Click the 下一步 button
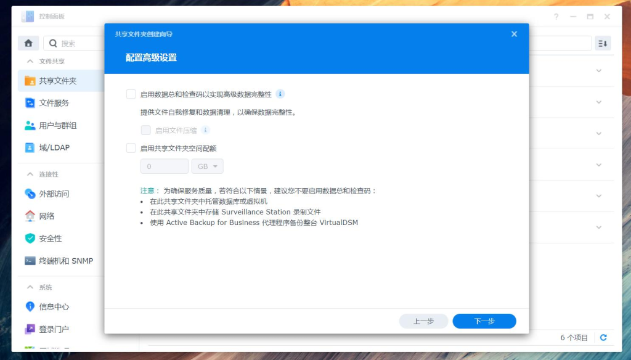The height and width of the screenshot is (360, 631). pos(484,321)
